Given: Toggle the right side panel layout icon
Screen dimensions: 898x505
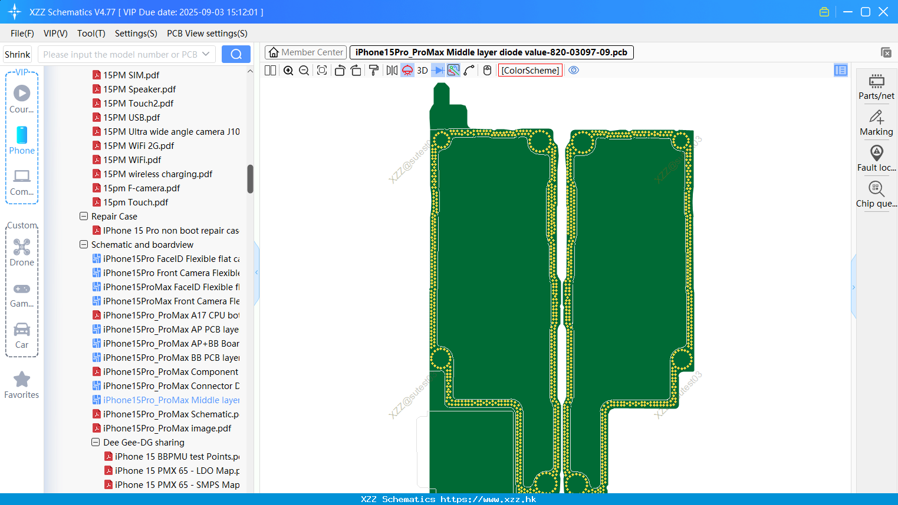Looking at the screenshot, I should point(841,70).
